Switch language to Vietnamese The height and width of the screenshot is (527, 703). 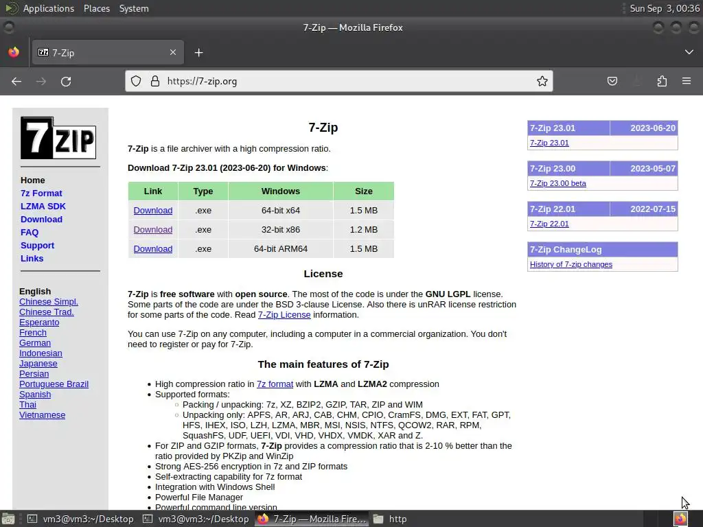coord(42,415)
